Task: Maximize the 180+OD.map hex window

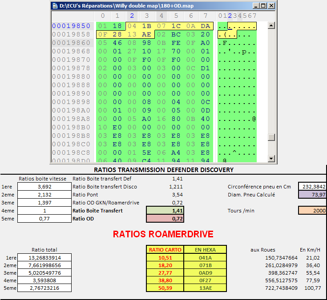Action: (x=264, y=6)
